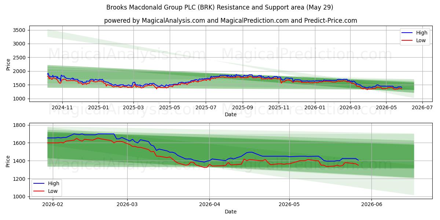Click the 'powered by MagicalAnalysis.com' subtitle
The width and height of the screenshot is (440, 220).
pos(231,21)
